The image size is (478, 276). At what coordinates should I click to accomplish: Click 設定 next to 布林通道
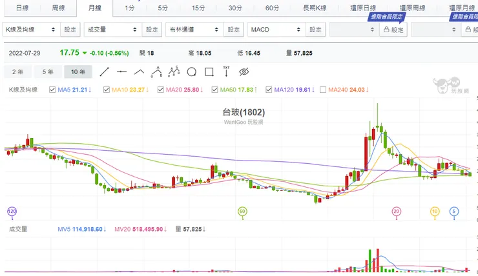[234, 30]
